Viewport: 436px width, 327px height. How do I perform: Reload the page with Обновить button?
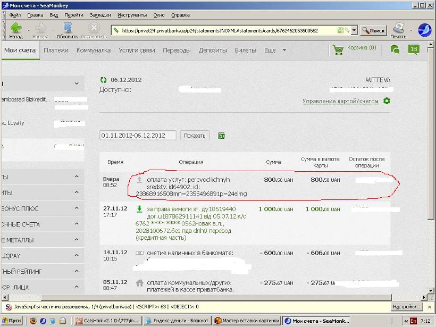[67, 28]
